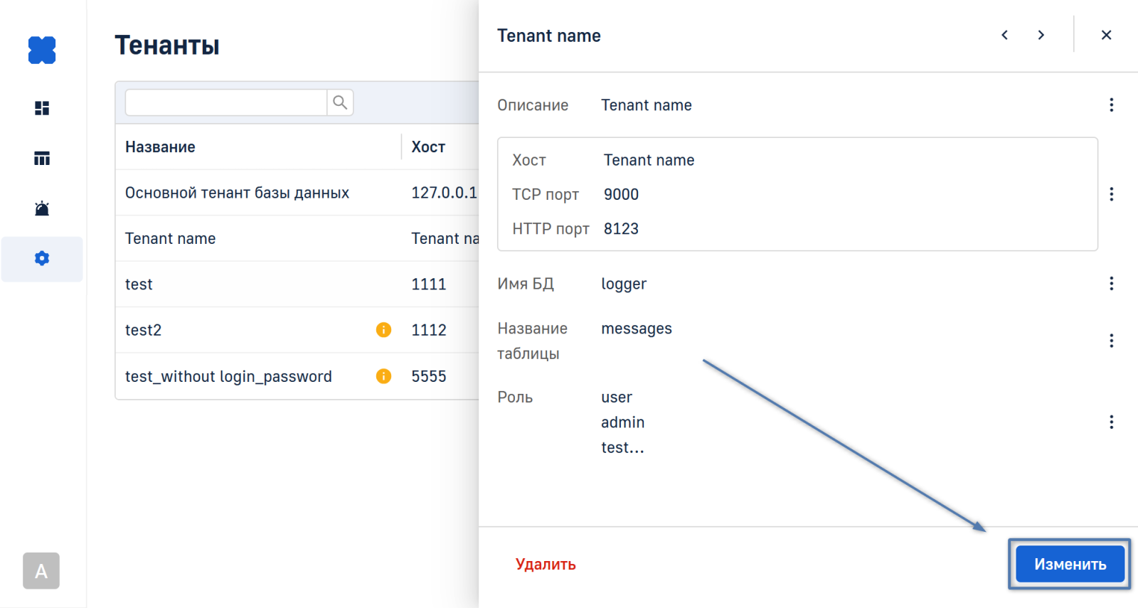
Task: Open user avatar A in sidebar
Action: coord(41,571)
